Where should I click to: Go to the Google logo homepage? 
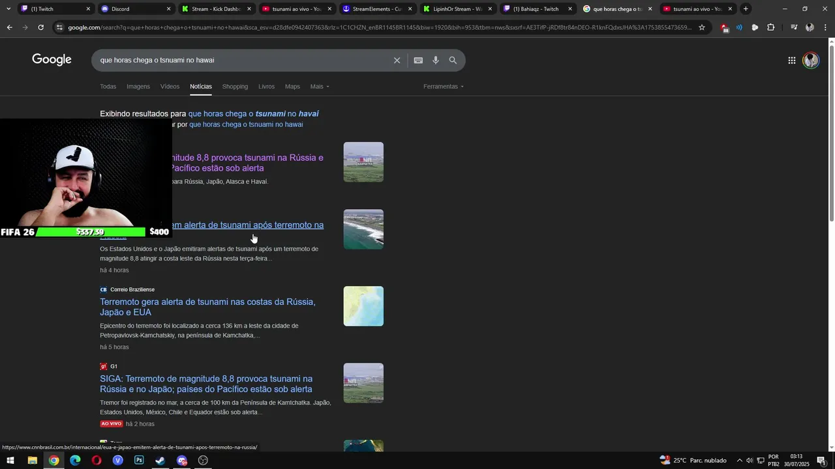pyautogui.click(x=52, y=60)
